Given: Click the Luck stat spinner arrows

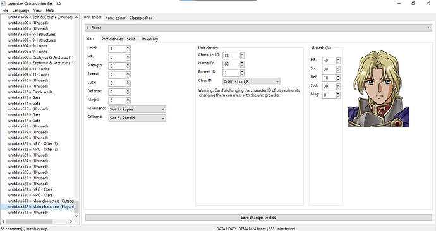Looking at the screenshot, I should coord(128,83).
